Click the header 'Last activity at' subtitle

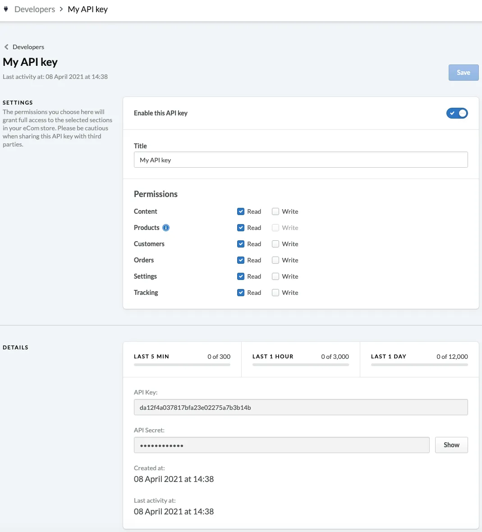(x=55, y=77)
